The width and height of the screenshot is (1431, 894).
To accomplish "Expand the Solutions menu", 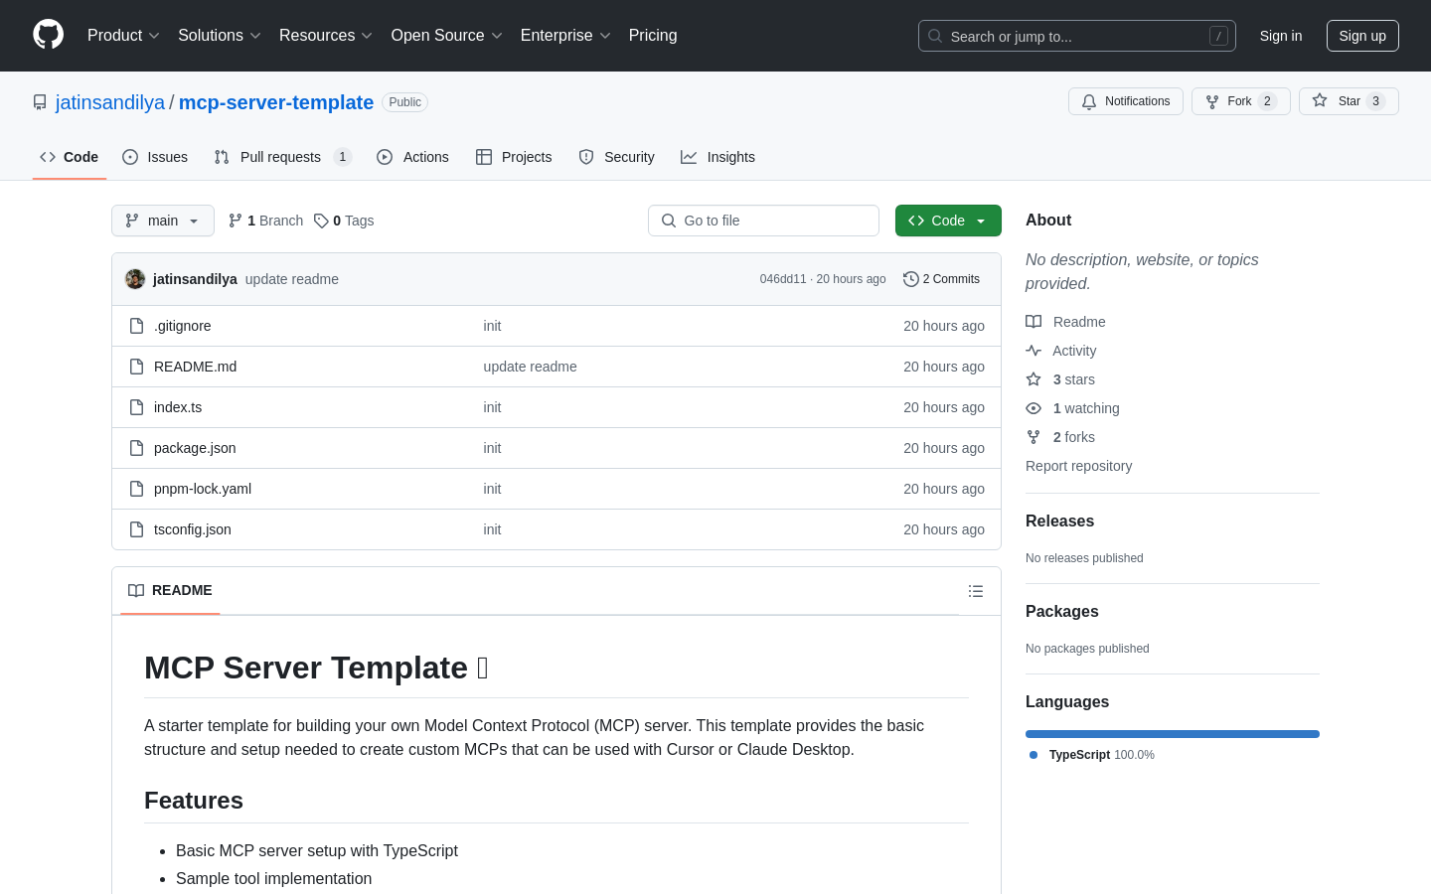I will coord(220,35).
